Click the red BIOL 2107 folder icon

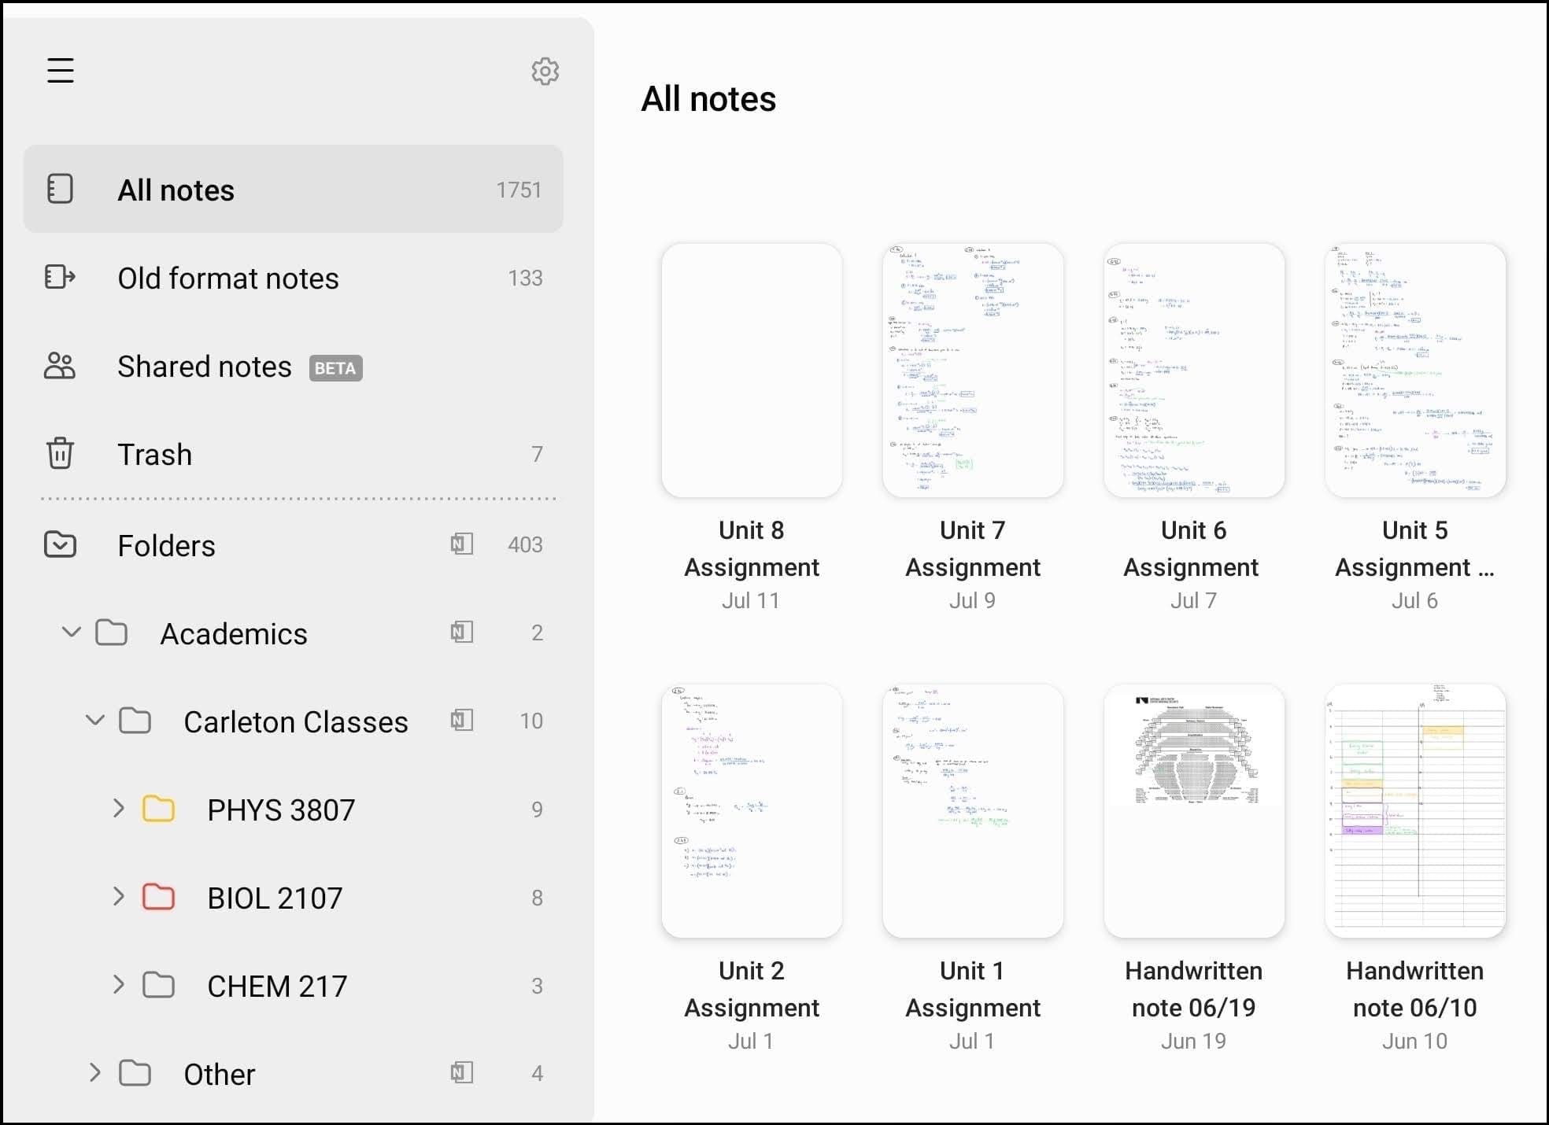[158, 897]
